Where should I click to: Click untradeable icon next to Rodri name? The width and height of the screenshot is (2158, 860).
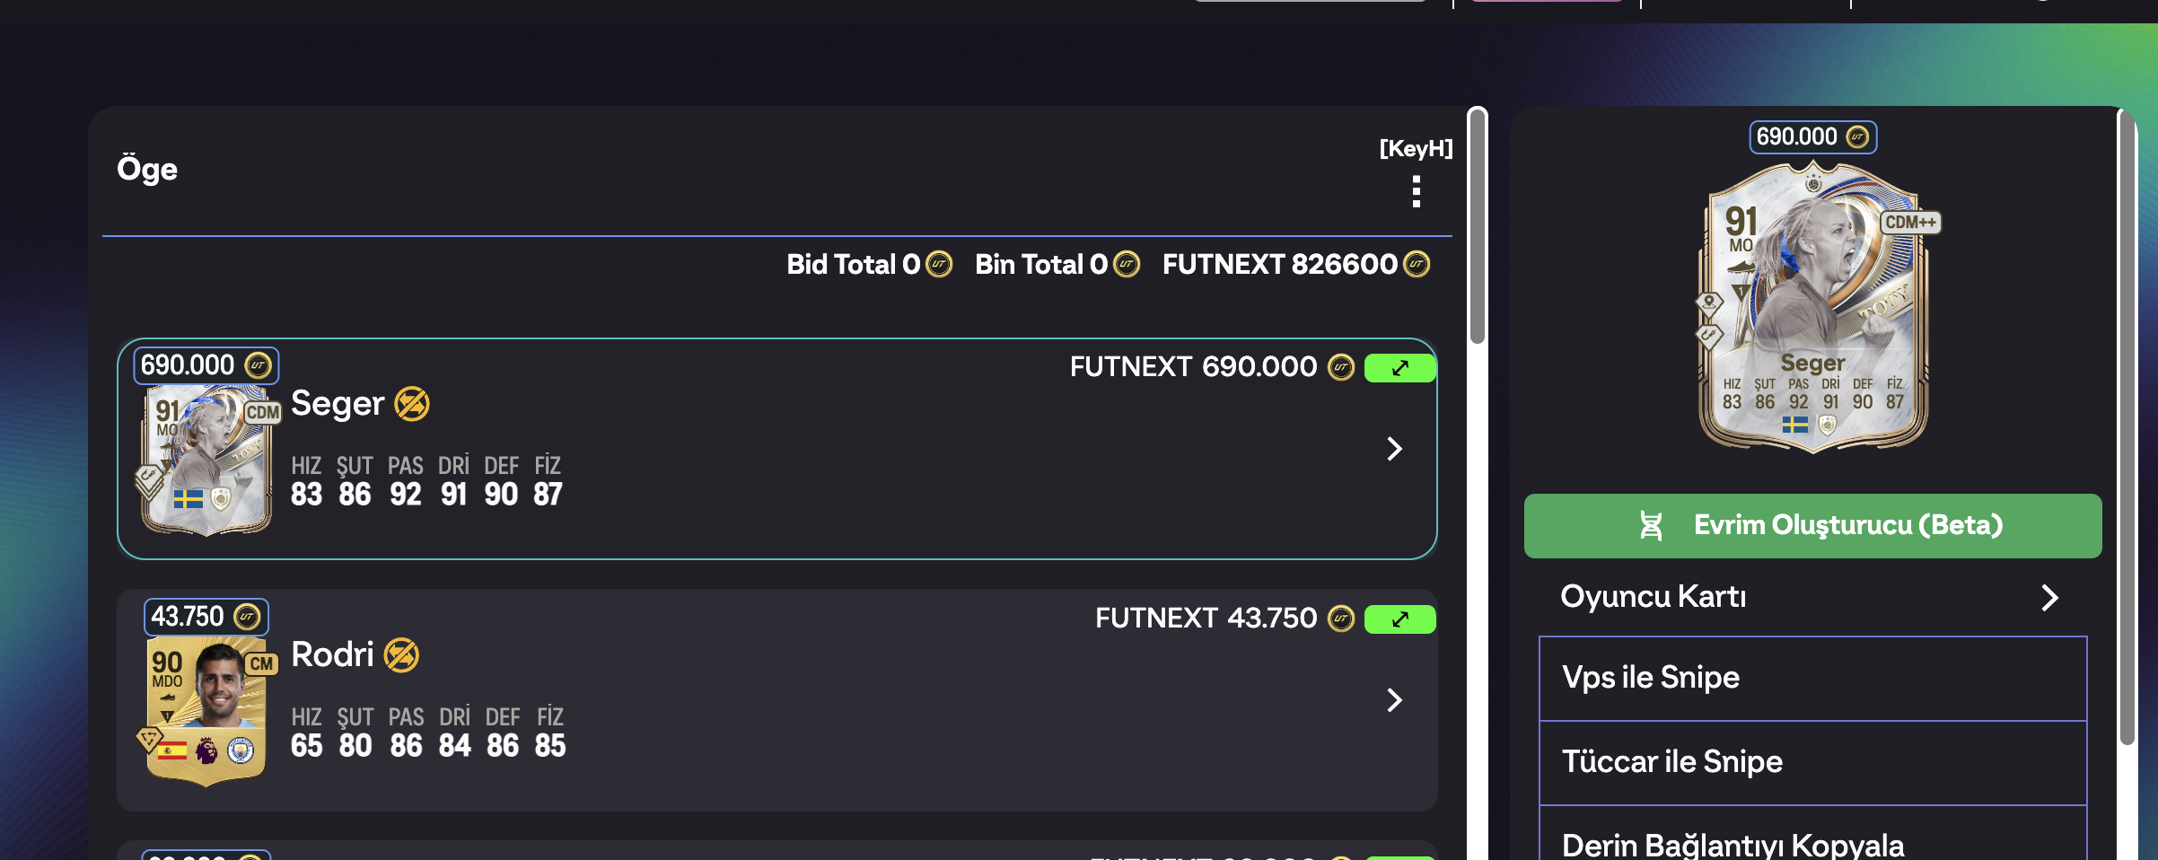401,655
